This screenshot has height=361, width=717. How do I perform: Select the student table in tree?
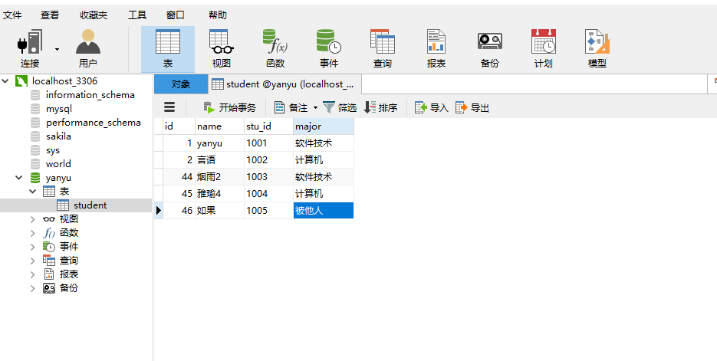(x=90, y=205)
